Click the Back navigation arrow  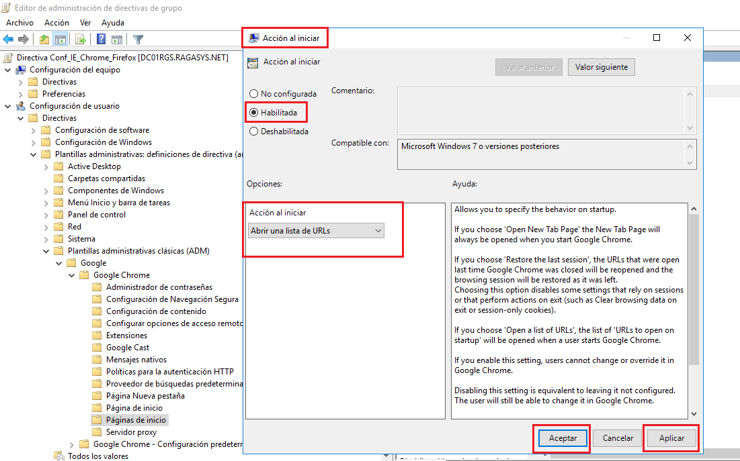click(8, 38)
